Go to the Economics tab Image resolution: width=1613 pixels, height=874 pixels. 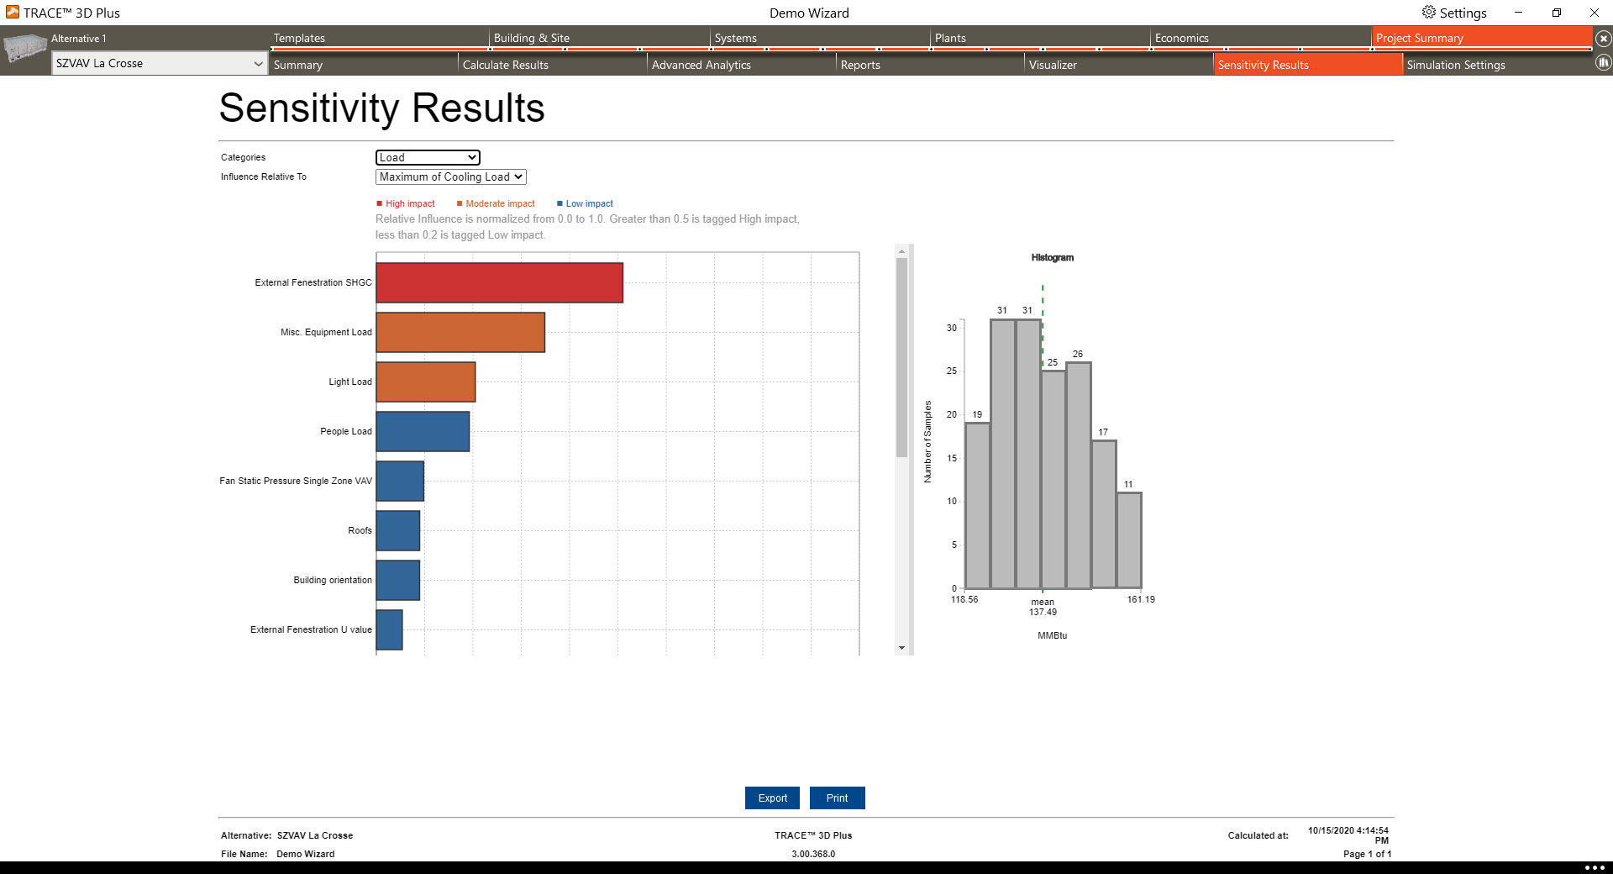click(x=1260, y=38)
